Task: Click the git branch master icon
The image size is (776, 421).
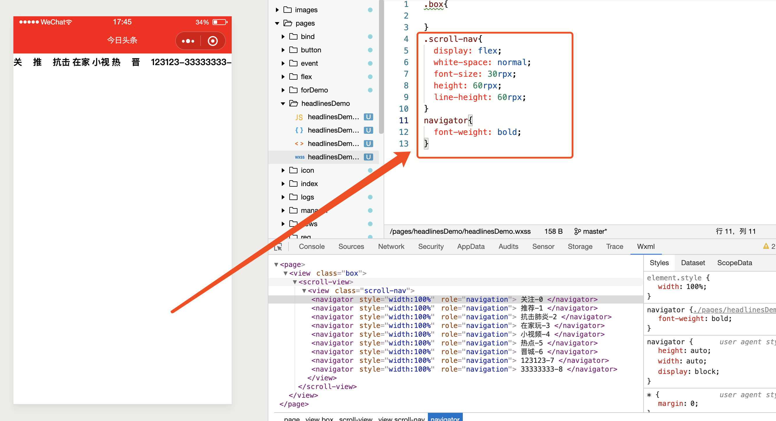Action: coord(577,231)
